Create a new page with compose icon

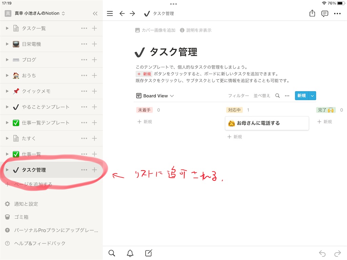(x=148, y=253)
